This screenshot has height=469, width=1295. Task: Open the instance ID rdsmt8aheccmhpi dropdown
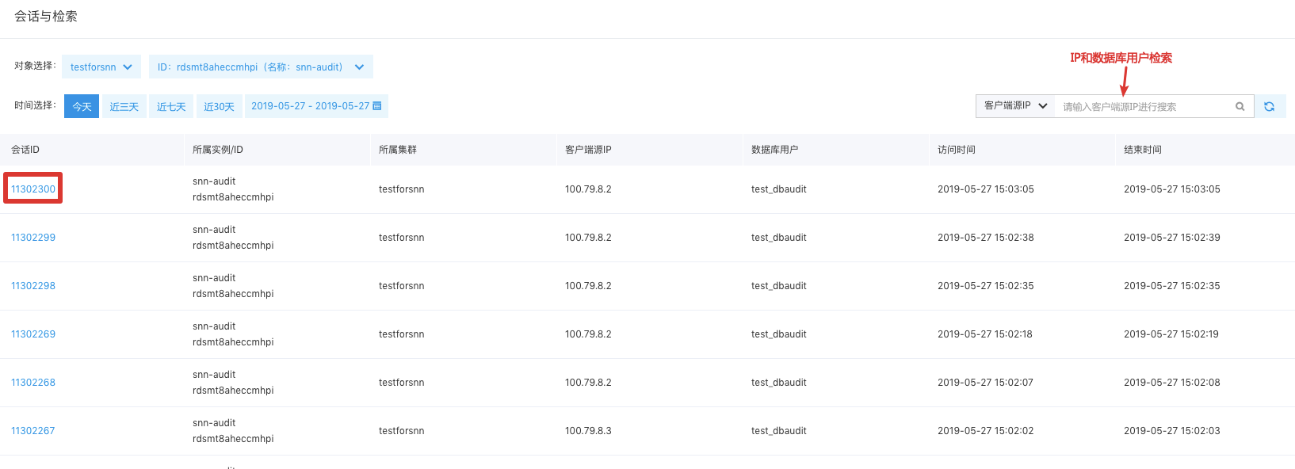261,67
